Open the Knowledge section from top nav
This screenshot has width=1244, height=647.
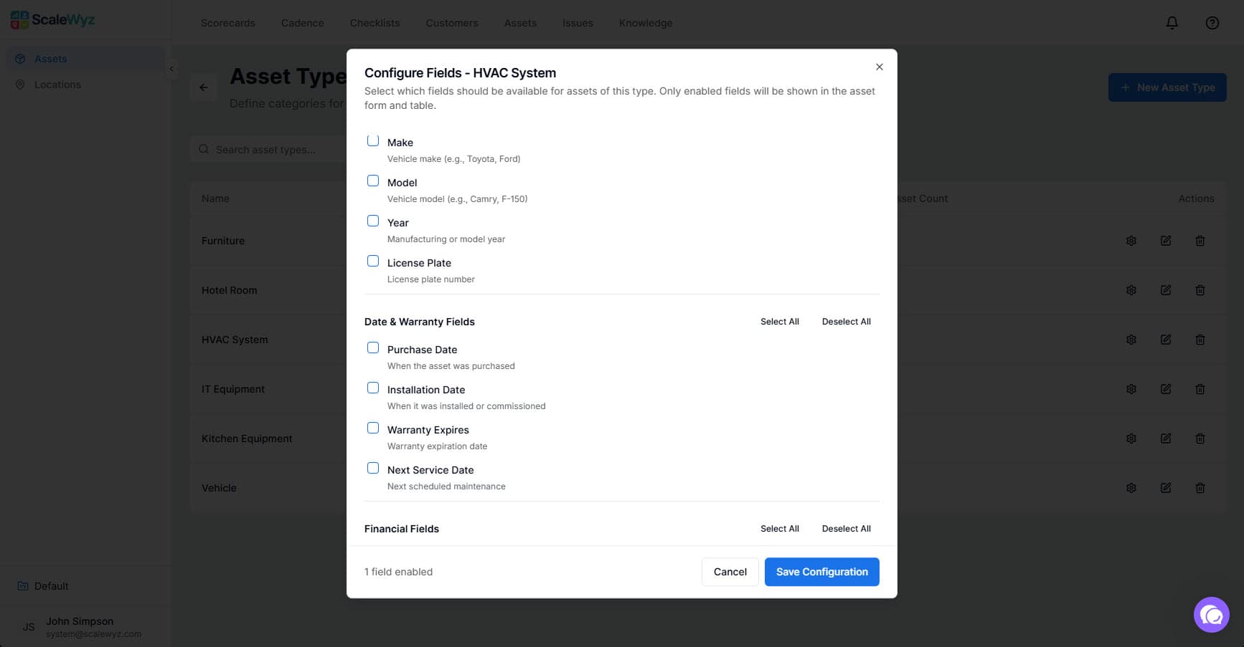645,22
